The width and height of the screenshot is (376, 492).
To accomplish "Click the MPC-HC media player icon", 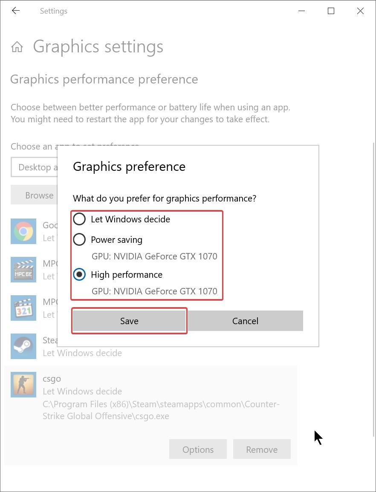I will click(x=23, y=308).
